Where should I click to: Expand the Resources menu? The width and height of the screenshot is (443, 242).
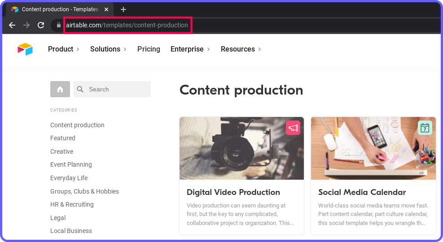pyautogui.click(x=241, y=49)
